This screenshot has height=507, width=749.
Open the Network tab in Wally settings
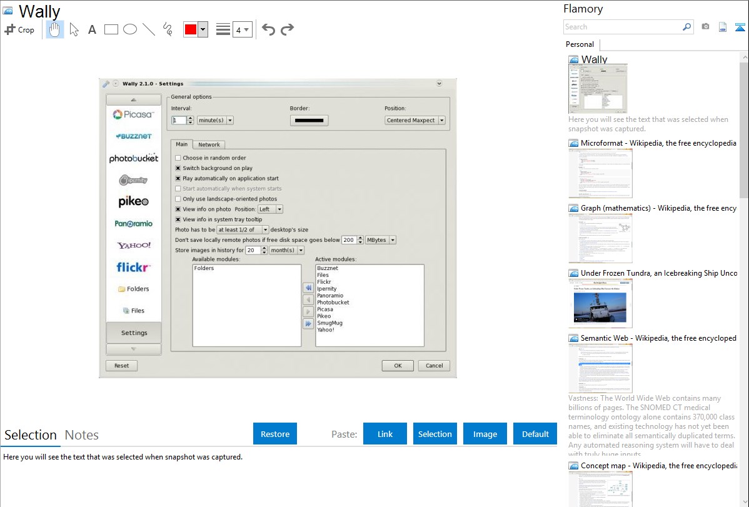[209, 145]
